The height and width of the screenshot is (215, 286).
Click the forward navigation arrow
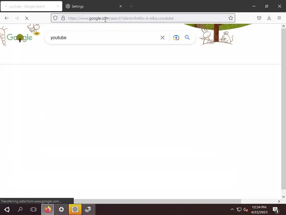point(17,18)
